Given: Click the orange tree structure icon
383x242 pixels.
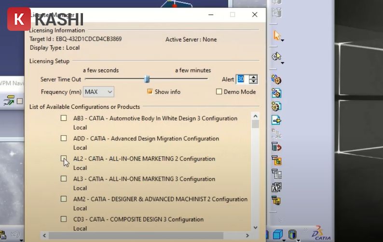Looking at the screenshot, I should (x=276, y=160).
